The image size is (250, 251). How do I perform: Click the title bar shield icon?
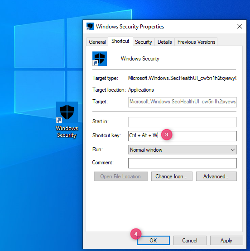[90, 26]
